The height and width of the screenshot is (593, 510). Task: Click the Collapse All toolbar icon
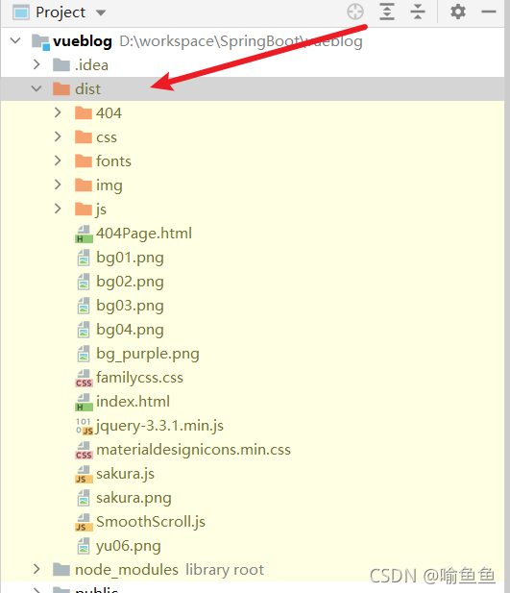[x=418, y=12]
